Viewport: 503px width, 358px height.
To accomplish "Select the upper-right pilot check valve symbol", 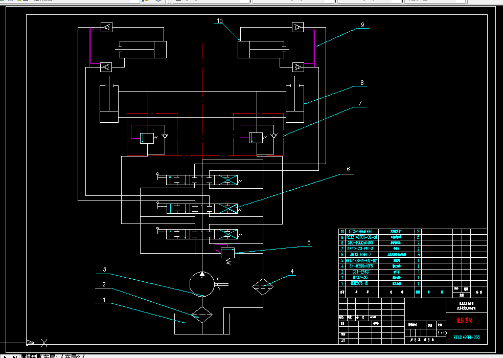I will (x=298, y=27).
